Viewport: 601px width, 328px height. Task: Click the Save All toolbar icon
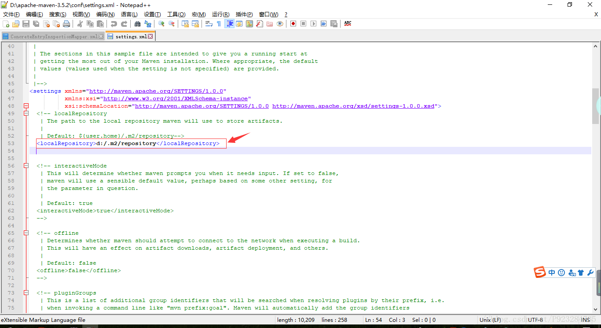pos(36,24)
